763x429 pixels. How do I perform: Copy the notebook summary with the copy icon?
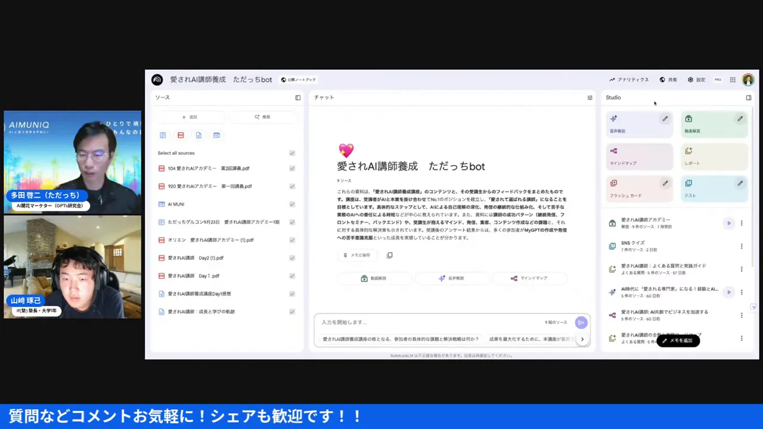click(x=390, y=255)
